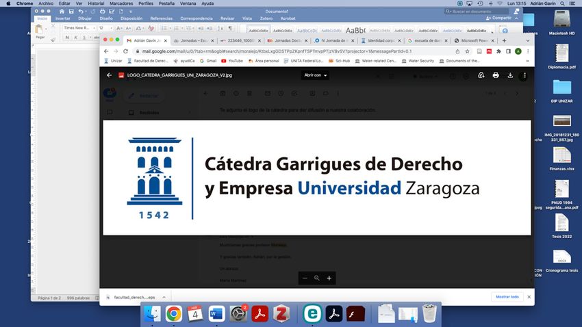Expand the 'Abrir con' dropdown
Viewport: 582px width, 327px height.
[x=316, y=75]
